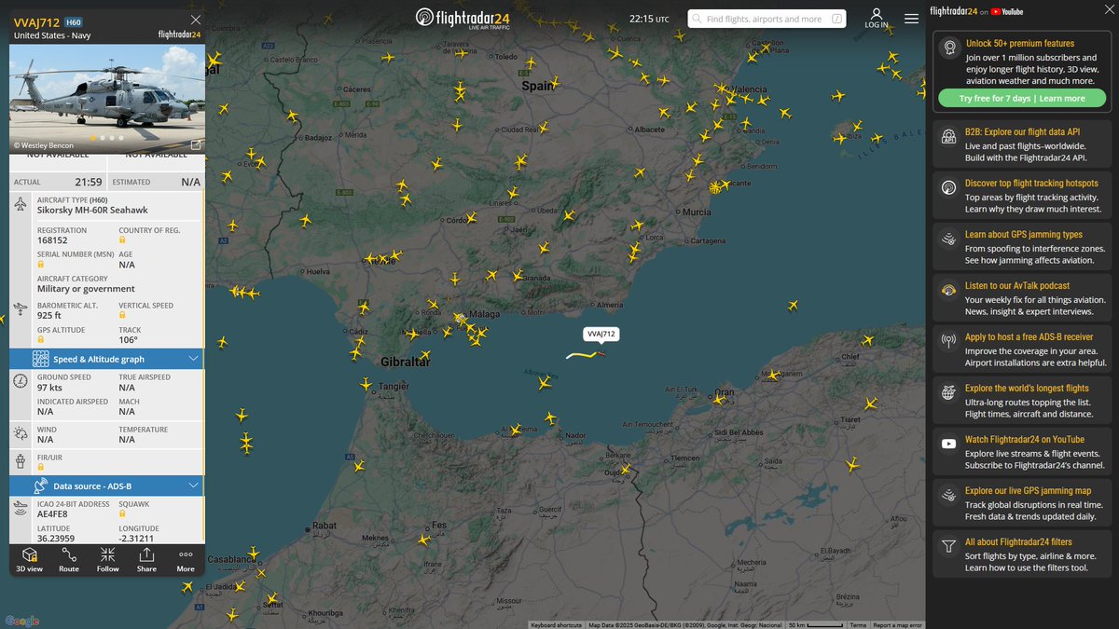Open Keyboard shortcuts at map bottom
The image size is (1119, 629).
(557, 625)
